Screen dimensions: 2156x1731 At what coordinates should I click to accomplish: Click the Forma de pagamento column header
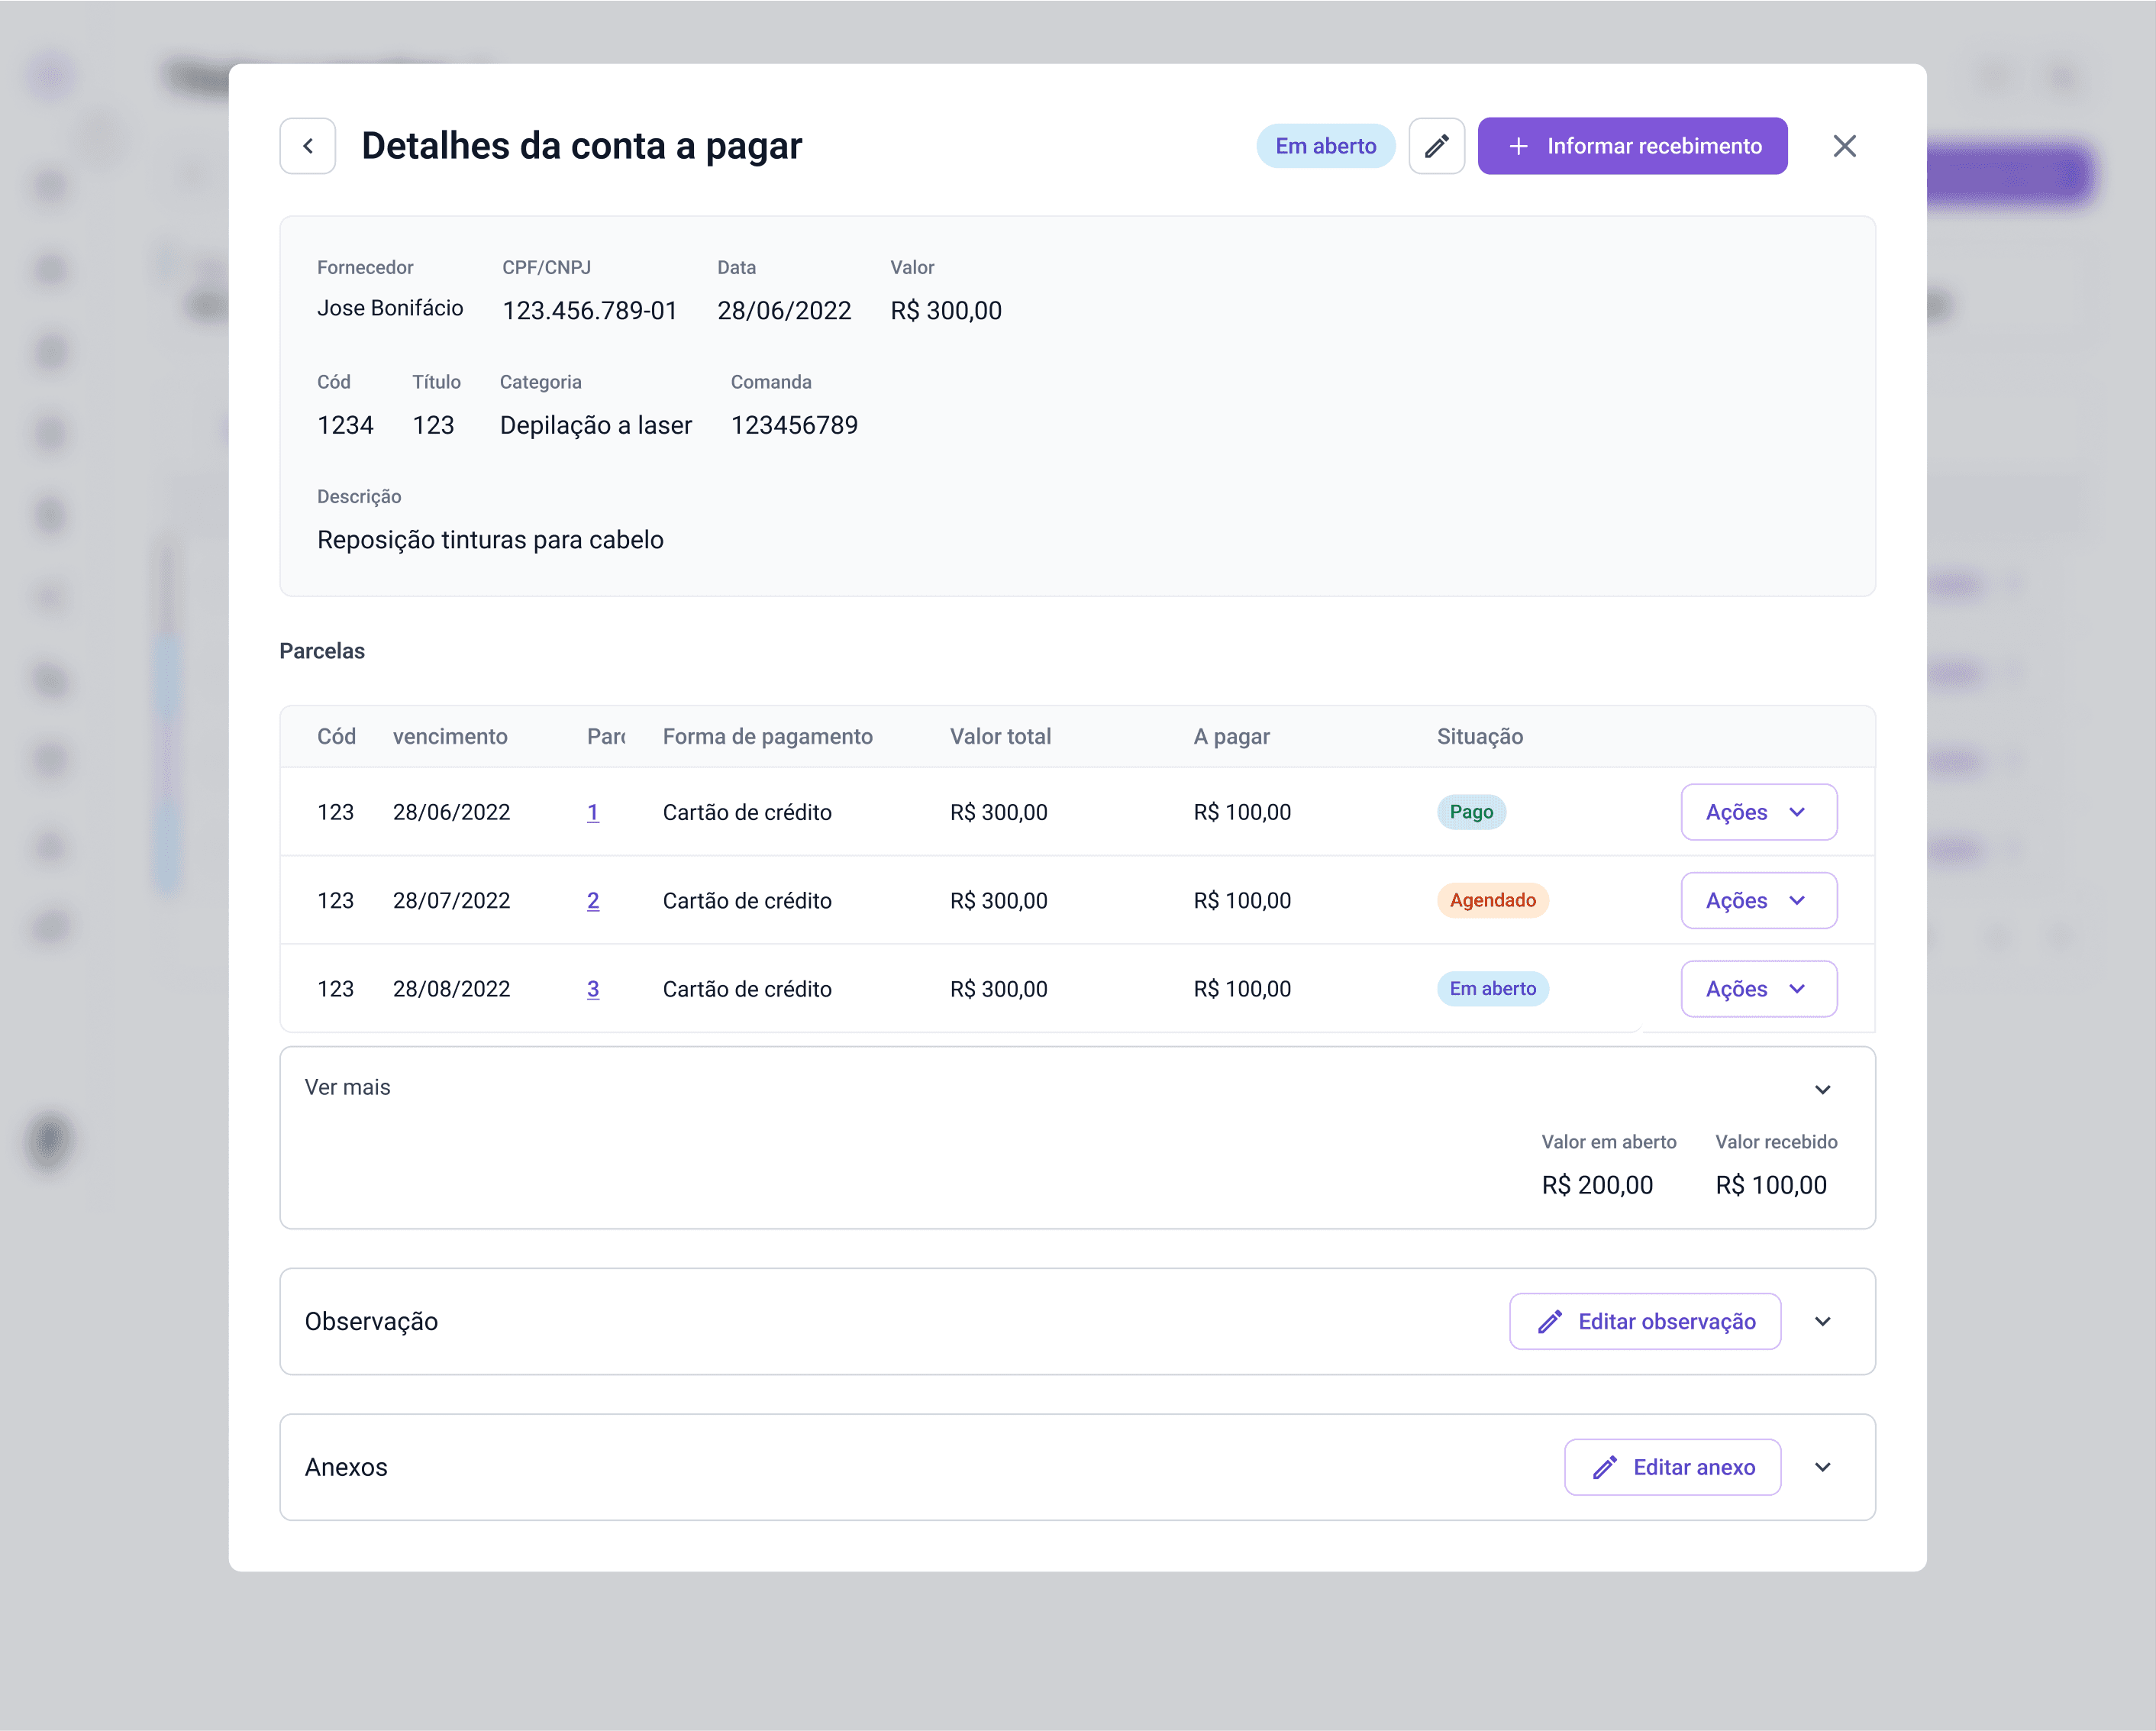coord(767,737)
